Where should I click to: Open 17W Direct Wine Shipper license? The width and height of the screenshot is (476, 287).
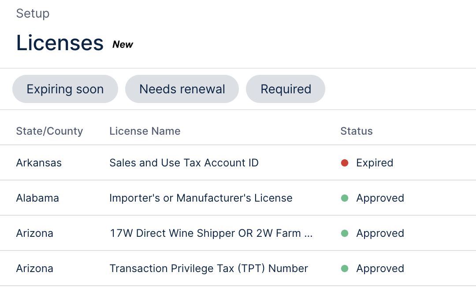pos(211,233)
